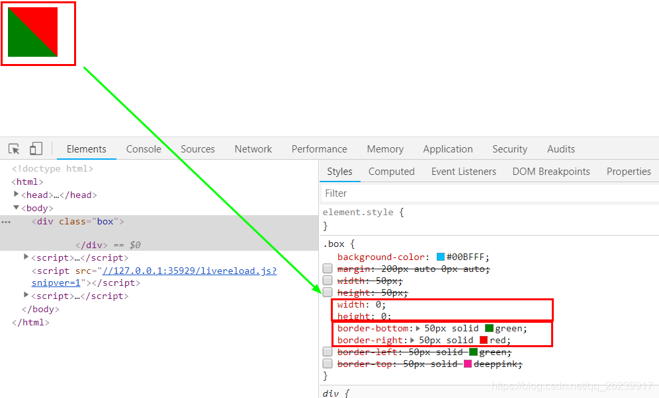This screenshot has width=659, height=398.
Task: Open the Application tab
Action: (x=447, y=149)
